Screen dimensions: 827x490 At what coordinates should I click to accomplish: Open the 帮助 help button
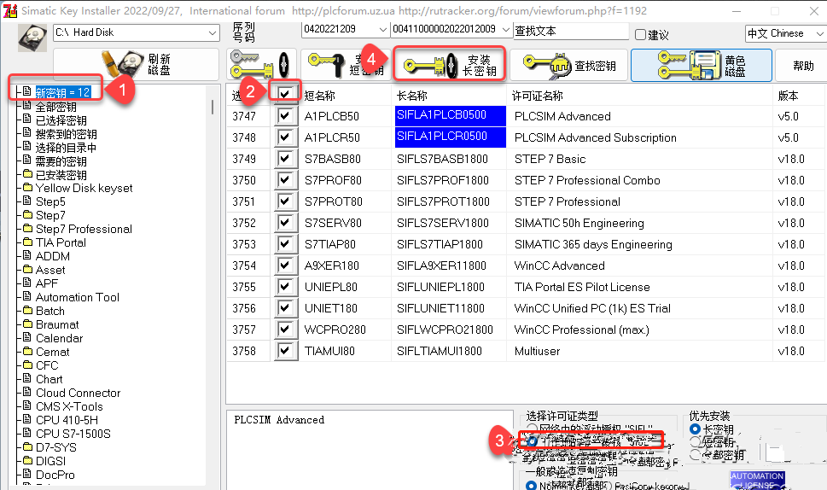[x=802, y=66]
